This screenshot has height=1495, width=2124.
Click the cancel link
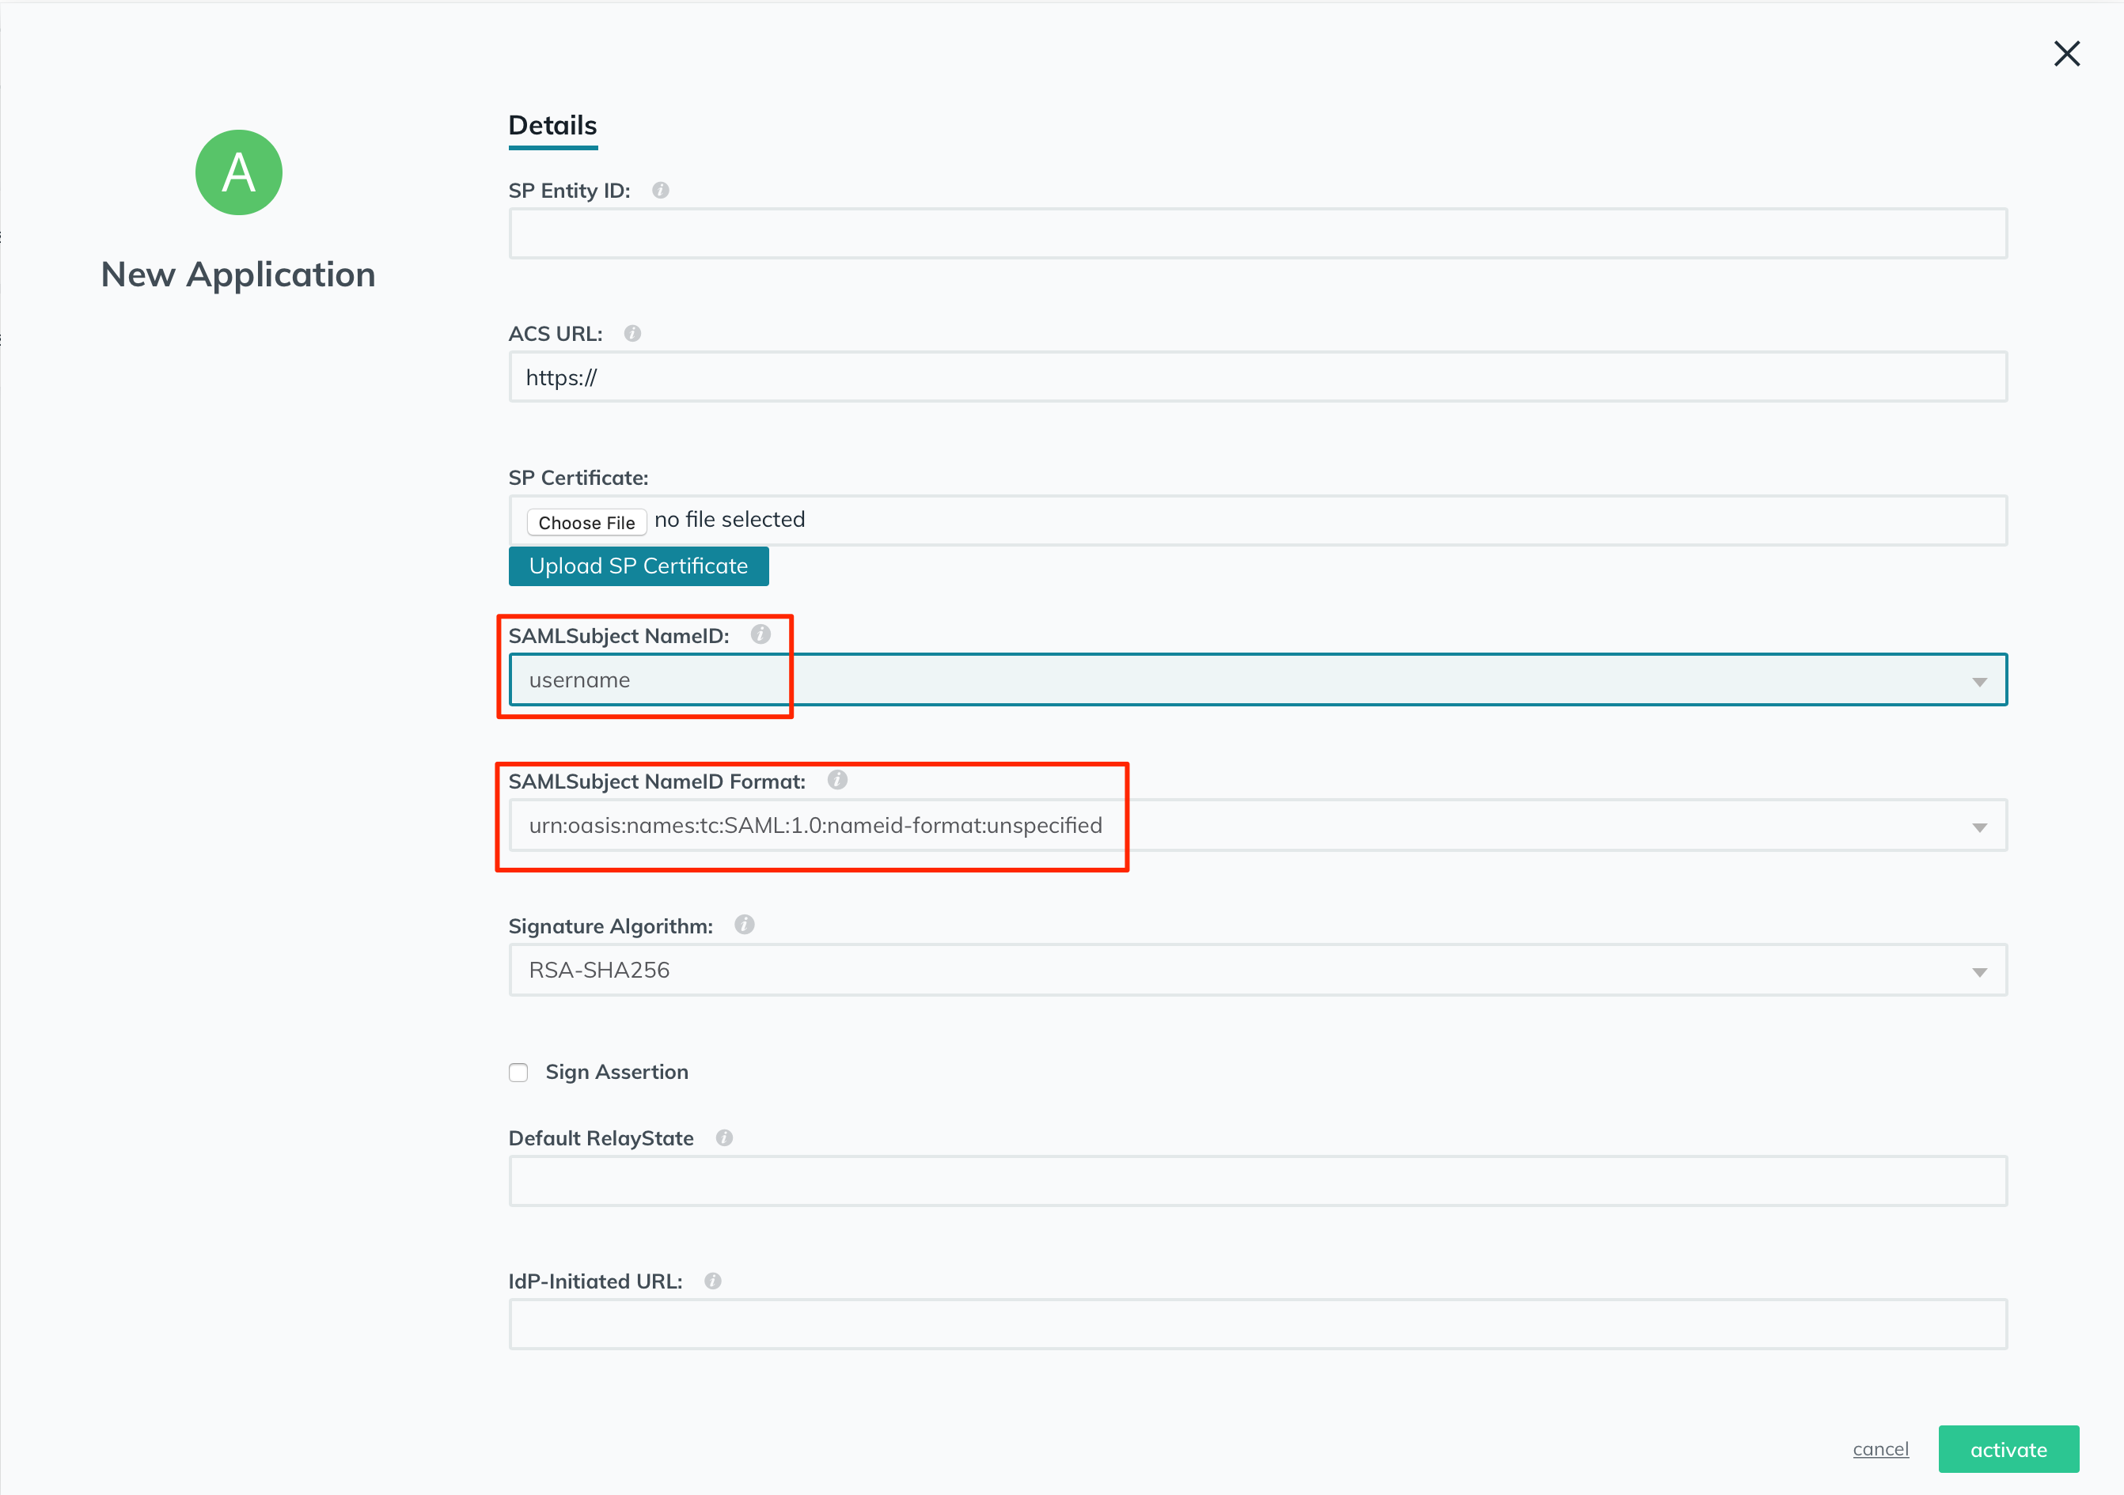pyautogui.click(x=1881, y=1449)
